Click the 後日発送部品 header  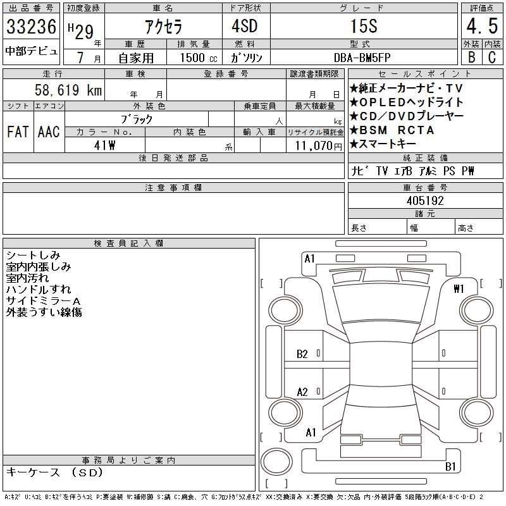click(x=173, y=157)
